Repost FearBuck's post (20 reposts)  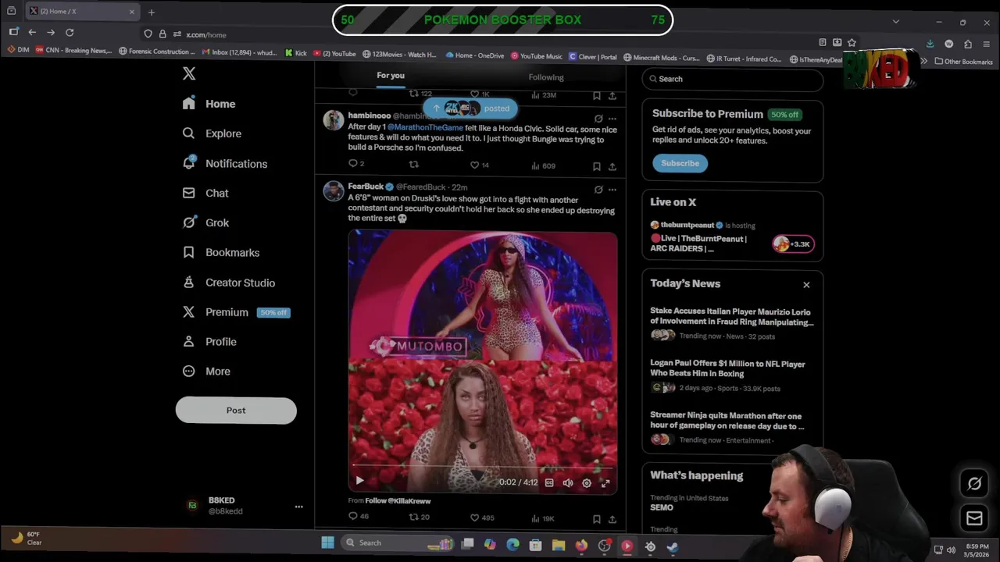pyautogui.click(x=420, y=517)
